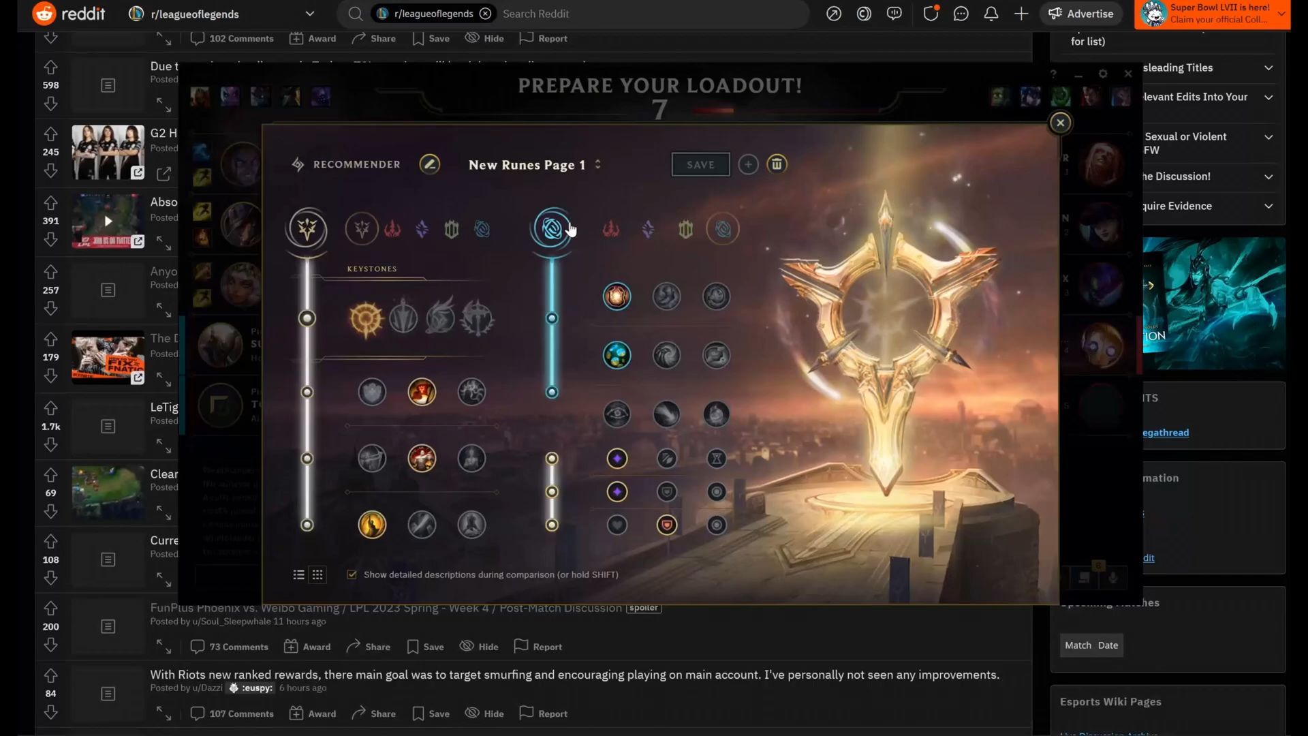1308x736 pixels.
Task: Choose the Fleet Footwork keystone
Action: (440, 317)
